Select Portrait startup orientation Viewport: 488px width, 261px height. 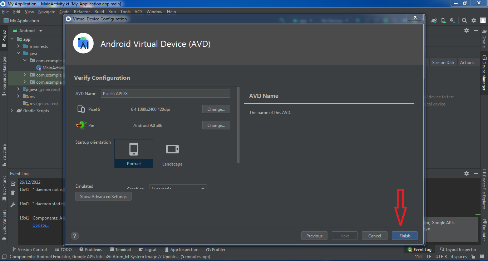pyautogui.click(x=134, y=153)
